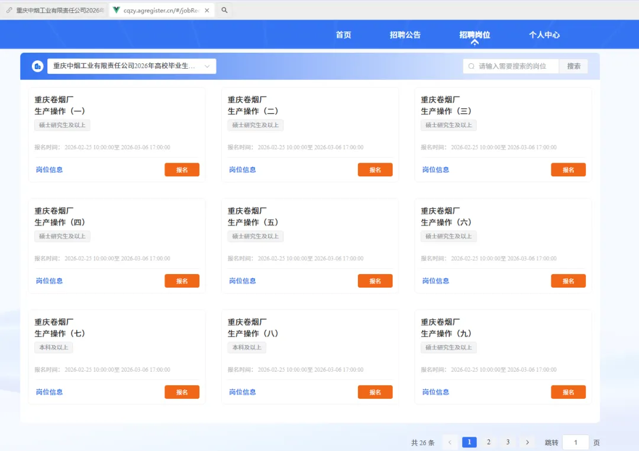This screenshot has height=451, width=639.
Task: Select the cqzy.agregister.cn browser tab
Action: 161,11
